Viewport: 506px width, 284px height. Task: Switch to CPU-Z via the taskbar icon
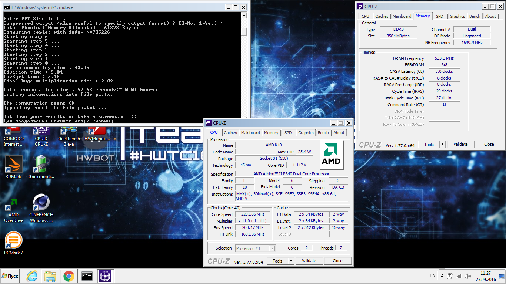pos(105,276)
